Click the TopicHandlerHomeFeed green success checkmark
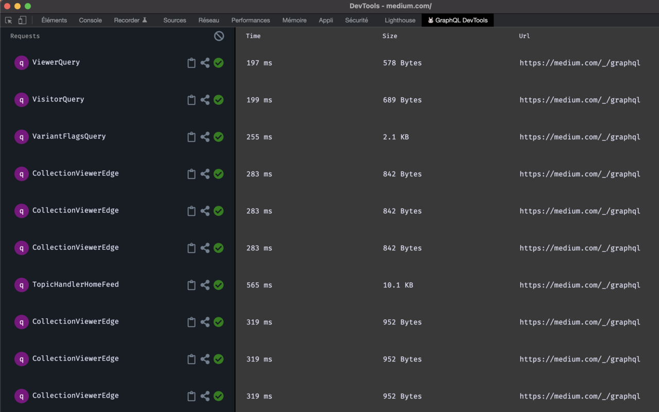The image size is (659, 412). (x=219, y=285)
